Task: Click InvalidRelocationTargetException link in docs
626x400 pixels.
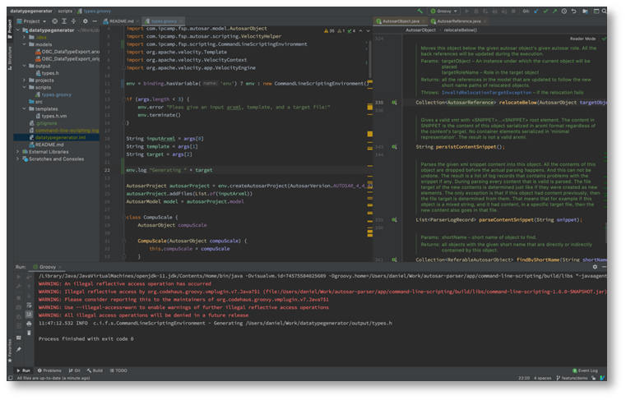Action: [486, 93]
